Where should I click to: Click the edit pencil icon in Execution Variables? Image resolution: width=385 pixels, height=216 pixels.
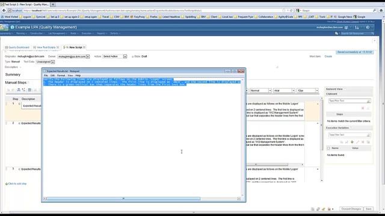tap(357, 142)
